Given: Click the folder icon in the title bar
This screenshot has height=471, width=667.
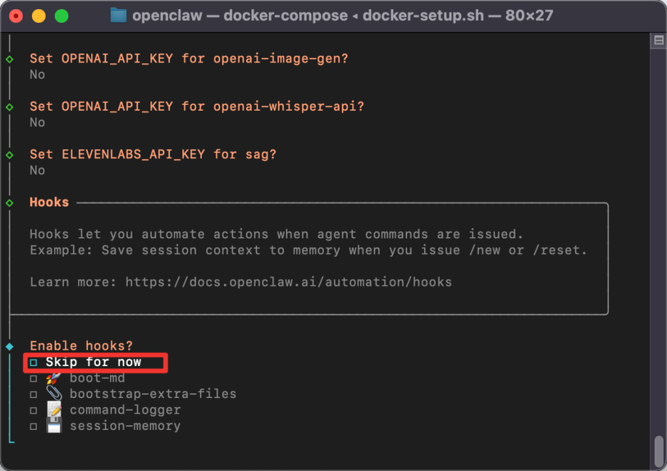Looking at the screenshot, I should coord(119,16).
